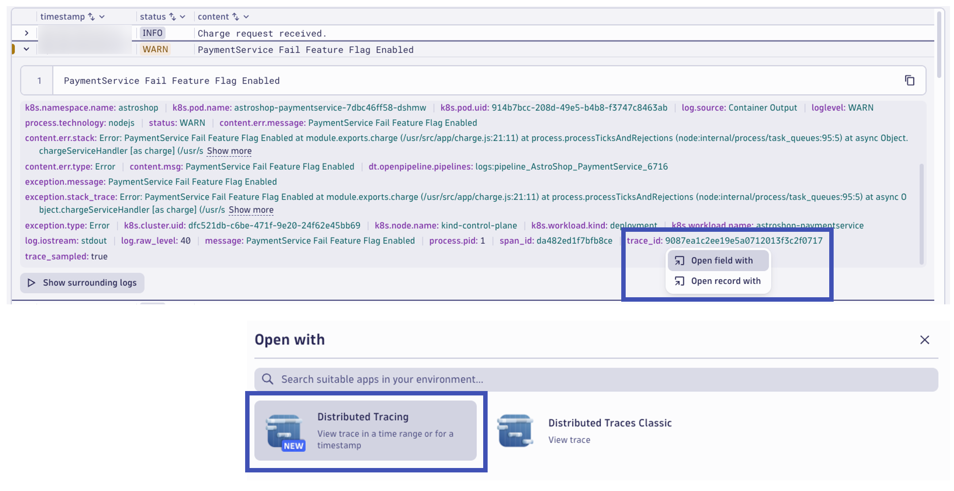Click the log.source Container Output value
This screenshot has width=954, height=491.
click(763, 107)
